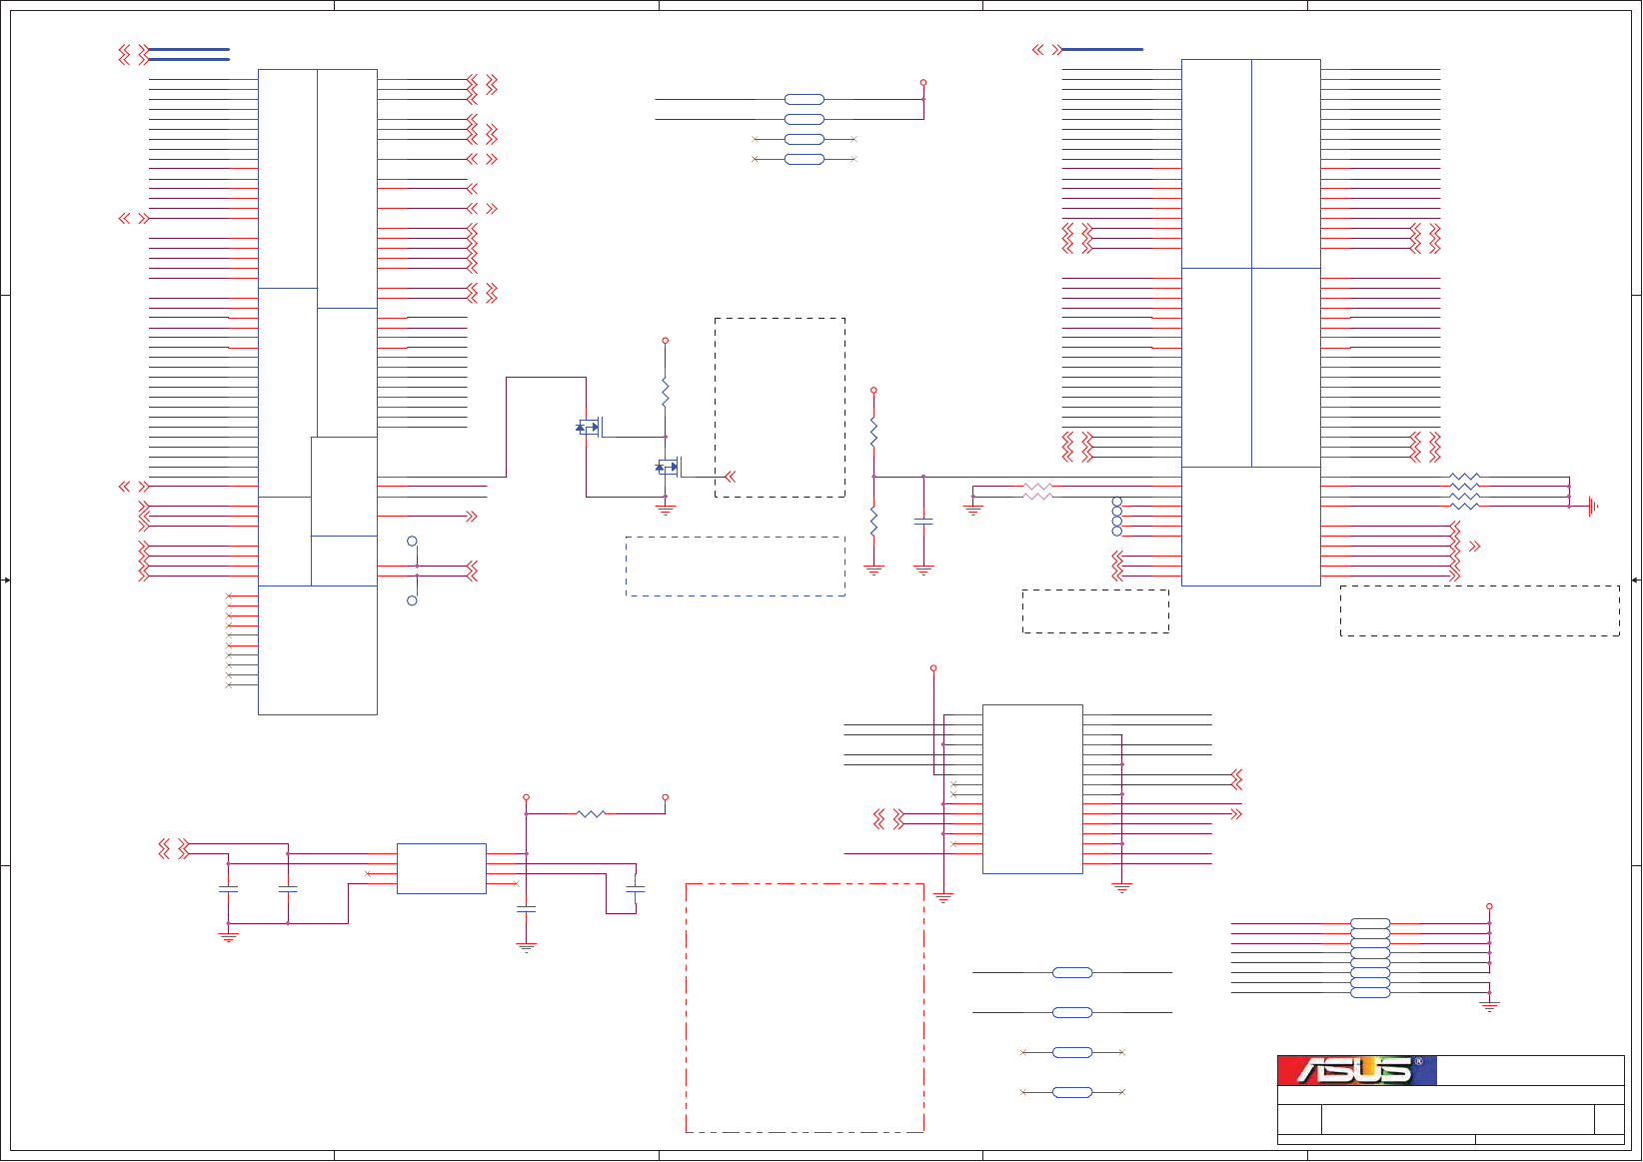
Task: Click the ASUS logo in the title block
Action: click(x=1356, y=1070)
